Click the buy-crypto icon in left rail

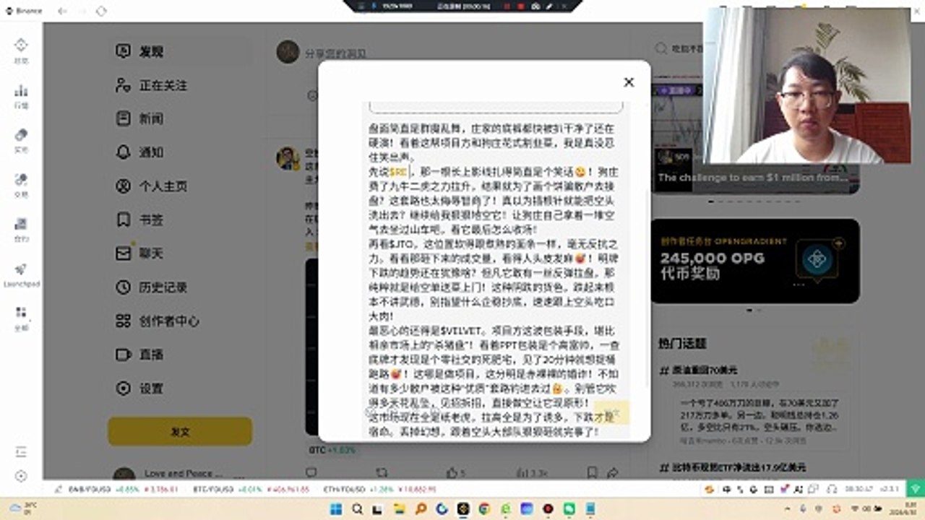(x=21, y=134)
